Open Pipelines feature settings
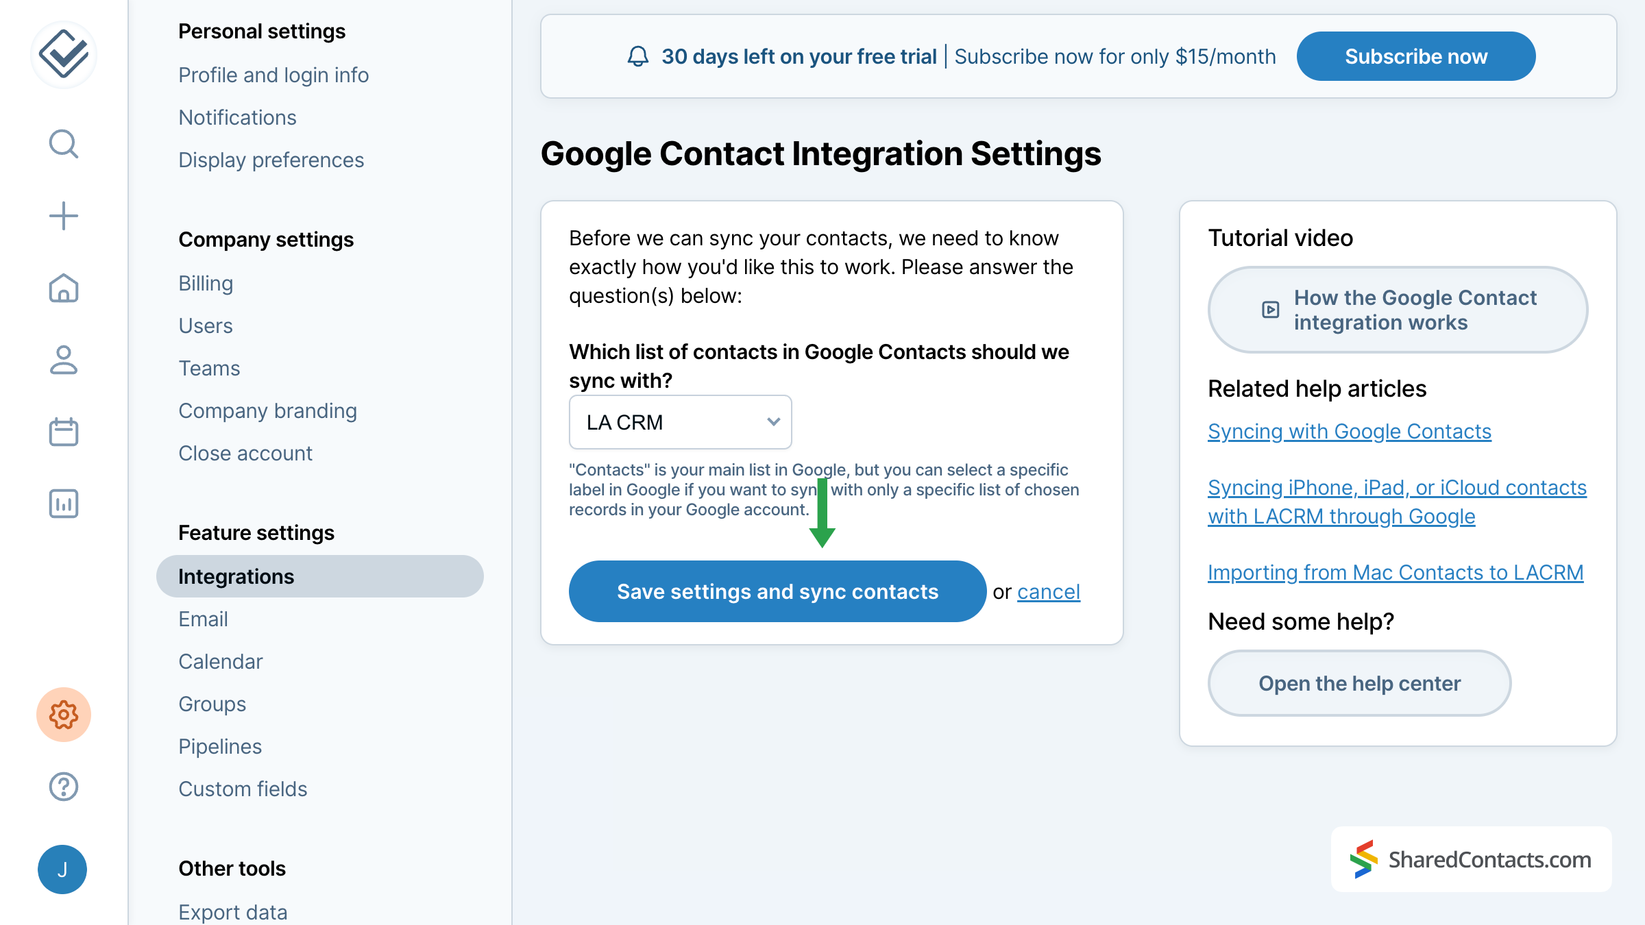1645x925 pixels. (x=220, y=746)
